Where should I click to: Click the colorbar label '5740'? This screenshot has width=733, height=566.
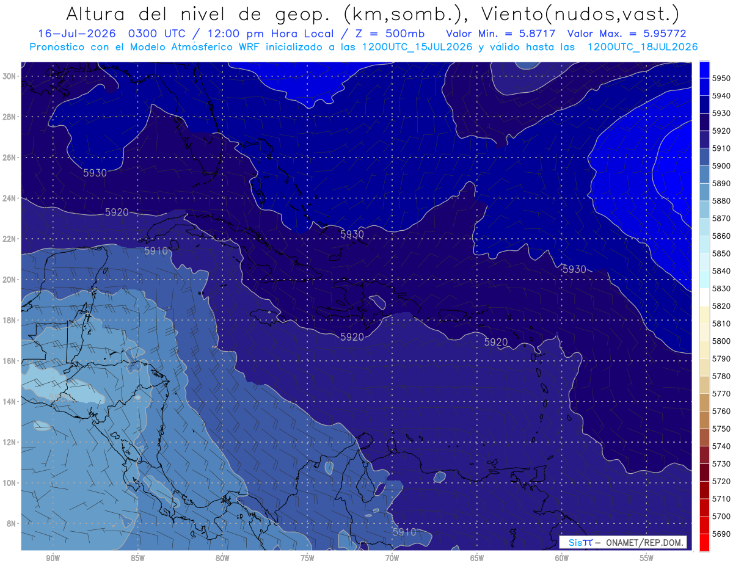click(721, 446)
